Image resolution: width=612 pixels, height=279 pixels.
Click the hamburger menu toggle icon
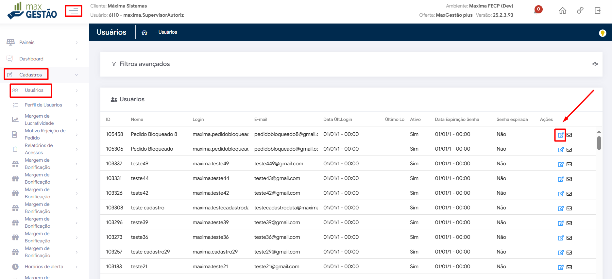point(73,11)
